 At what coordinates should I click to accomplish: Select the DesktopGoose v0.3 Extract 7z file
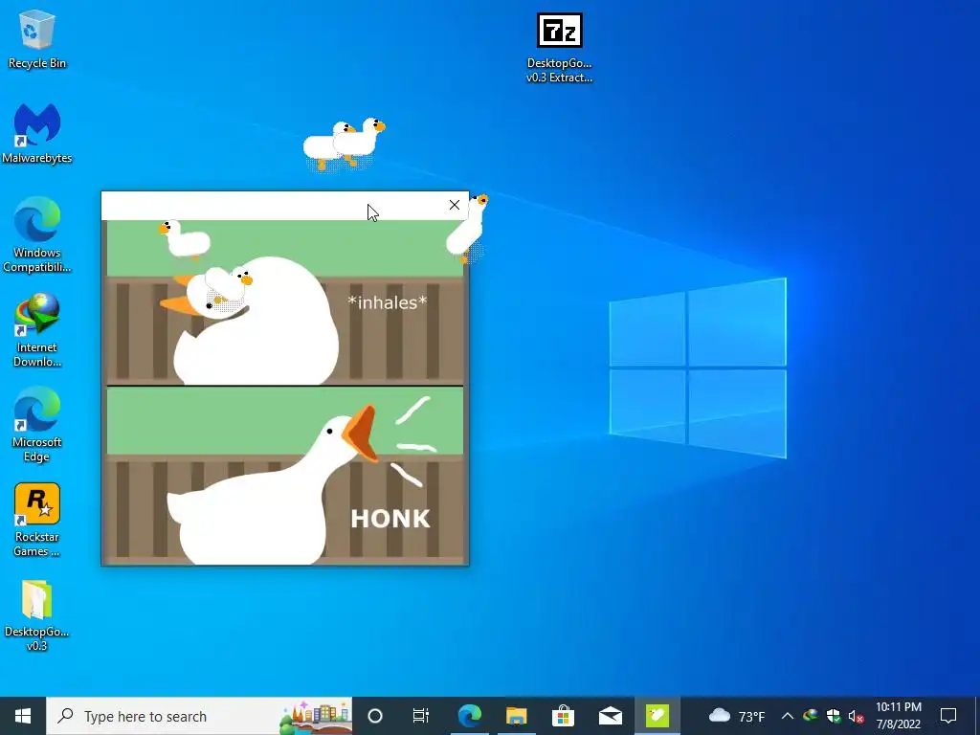click(x=559, y=48)
